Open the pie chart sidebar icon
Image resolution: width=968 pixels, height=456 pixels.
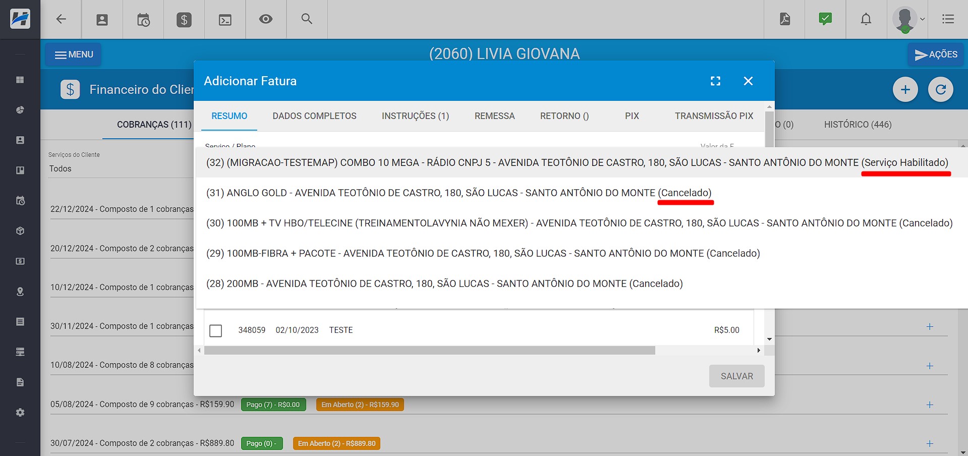tap(20, 110)
